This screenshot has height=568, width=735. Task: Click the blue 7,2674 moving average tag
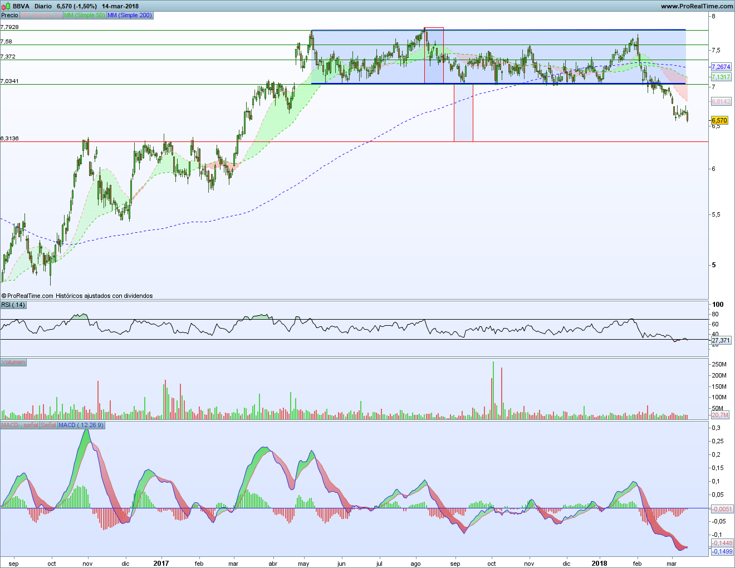(x=721, y=67)
